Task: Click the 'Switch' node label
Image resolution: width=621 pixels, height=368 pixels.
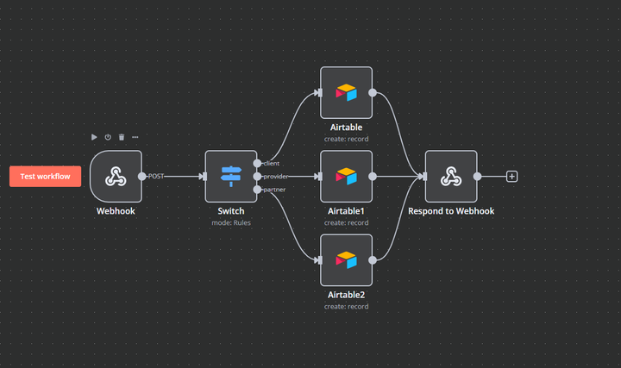Action: [231, 211]
